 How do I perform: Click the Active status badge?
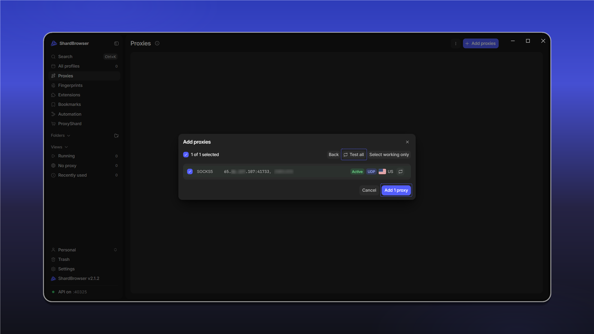pyautogui.click(x=357, y=172)
